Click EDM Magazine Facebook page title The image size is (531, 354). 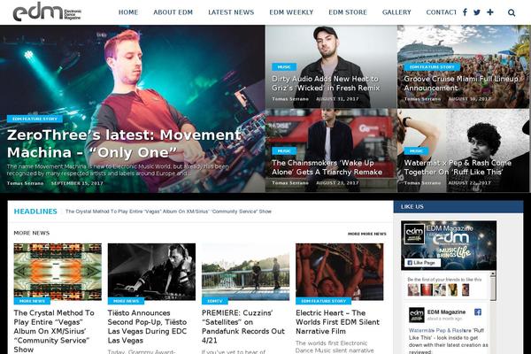click(450, 228)
